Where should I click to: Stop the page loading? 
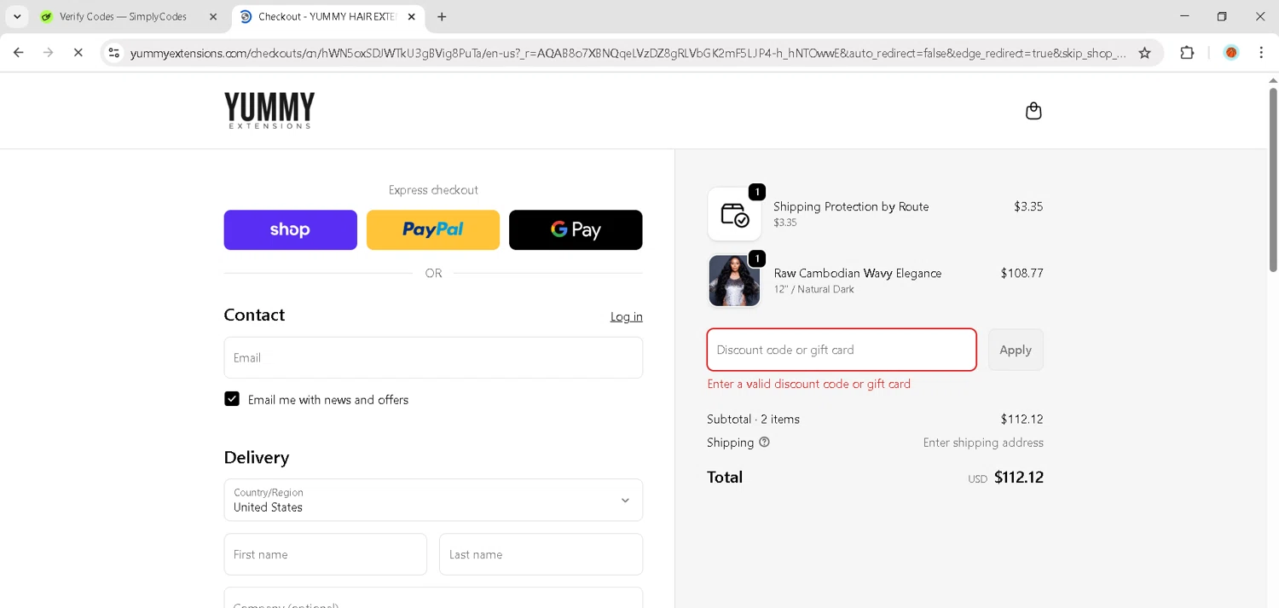pyautogui.click(x=78, y=53)
